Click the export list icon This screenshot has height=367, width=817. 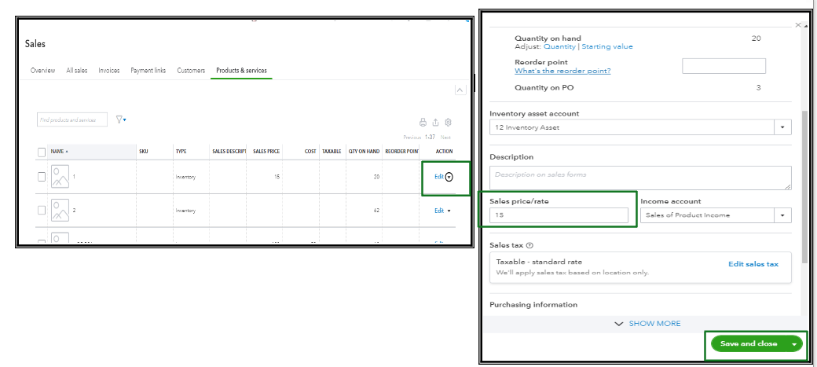435,123
